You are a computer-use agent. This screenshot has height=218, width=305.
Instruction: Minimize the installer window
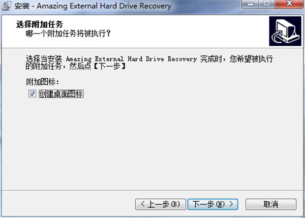[250, 4]
